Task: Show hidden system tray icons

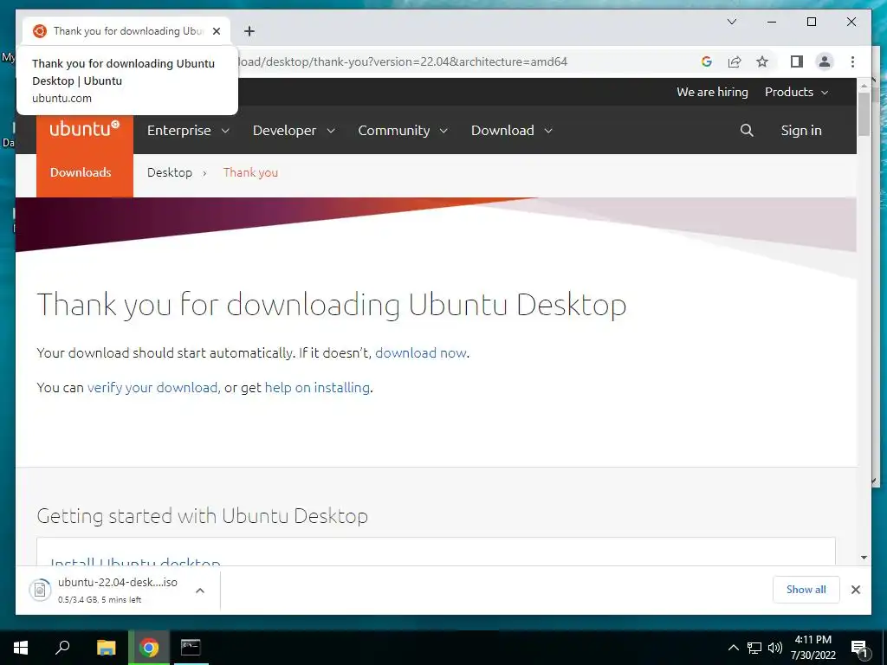Action: [733, 648]
